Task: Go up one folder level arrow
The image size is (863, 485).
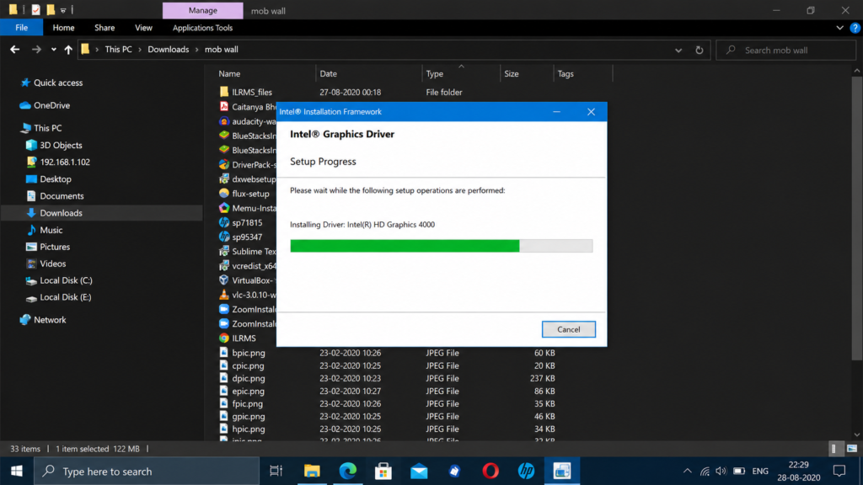Action: pyautogui.click(x=68, y=50)
